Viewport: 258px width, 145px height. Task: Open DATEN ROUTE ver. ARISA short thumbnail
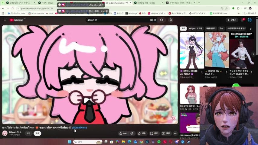(192, 50)
